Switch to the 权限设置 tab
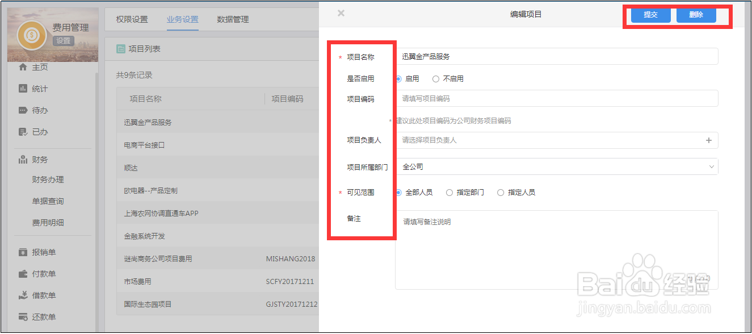 133,19
